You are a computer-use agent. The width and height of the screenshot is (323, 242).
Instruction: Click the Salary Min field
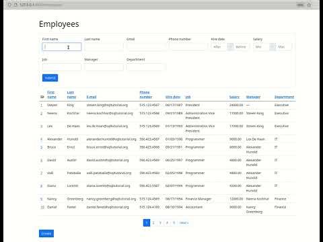[261, 47]
